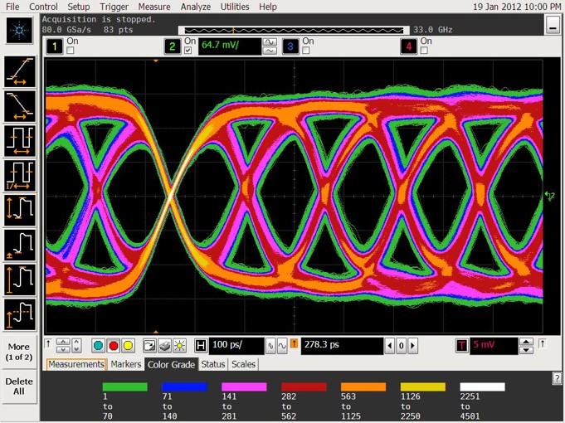Open the Utilities menu
Image resolution: width=565 pixels, height=423 pixels.
click(x=235, y=7)
